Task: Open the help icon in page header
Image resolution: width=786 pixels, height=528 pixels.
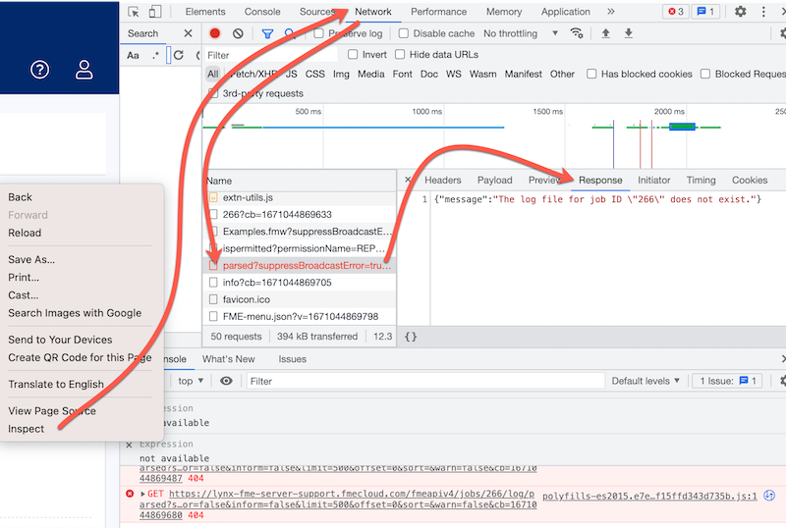Action: point(40,70)
